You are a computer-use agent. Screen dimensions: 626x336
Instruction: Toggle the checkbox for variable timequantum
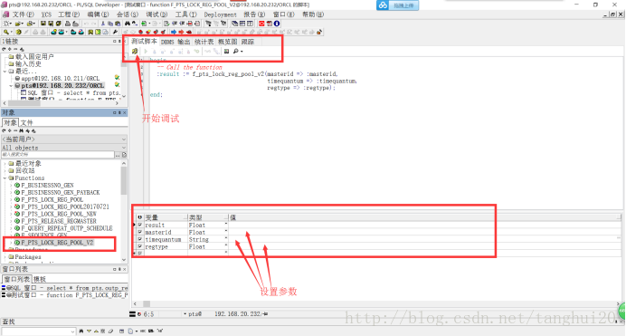tap(139, 239)
